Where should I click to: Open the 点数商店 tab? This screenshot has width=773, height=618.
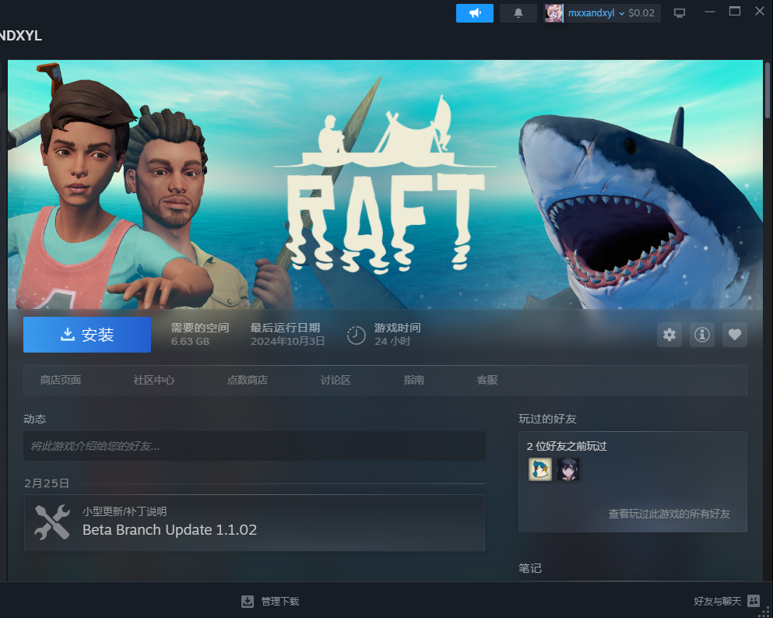[247, 380]
